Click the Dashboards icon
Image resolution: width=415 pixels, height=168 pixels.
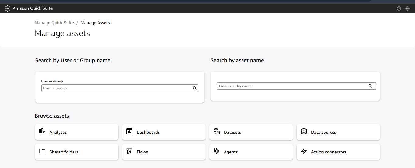point(129,132)
